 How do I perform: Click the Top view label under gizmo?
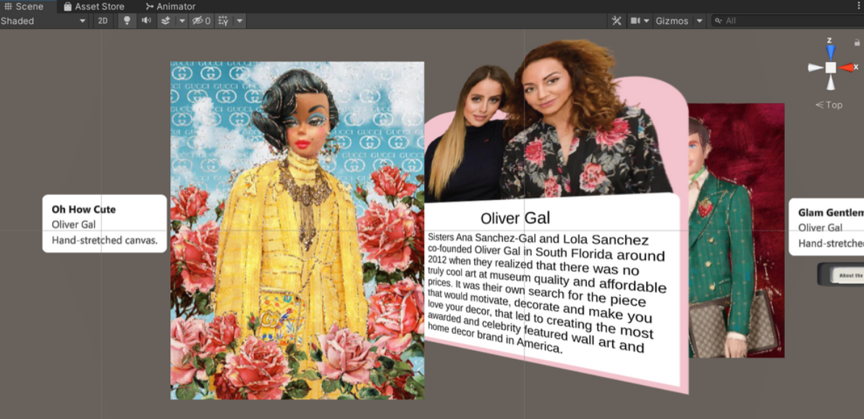point(829,105)
